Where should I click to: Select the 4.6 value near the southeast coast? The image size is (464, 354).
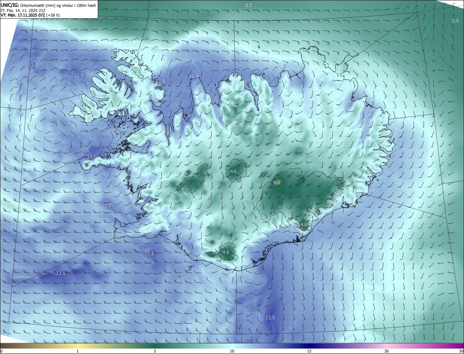(304, 224)
